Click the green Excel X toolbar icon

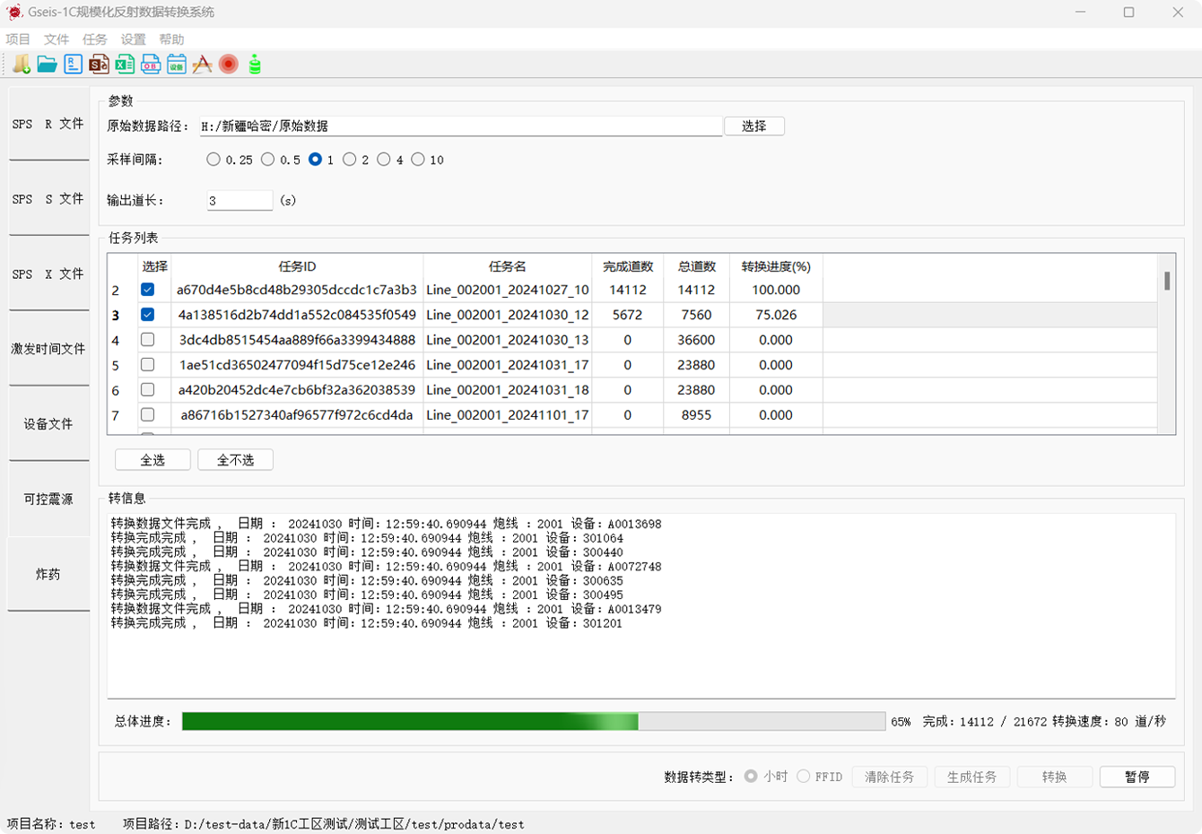click(x=125, y=65)
